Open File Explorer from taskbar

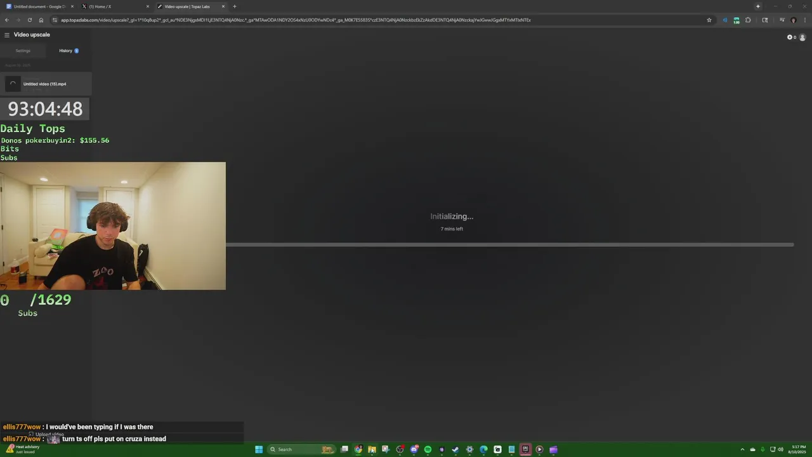click(372, 449)
